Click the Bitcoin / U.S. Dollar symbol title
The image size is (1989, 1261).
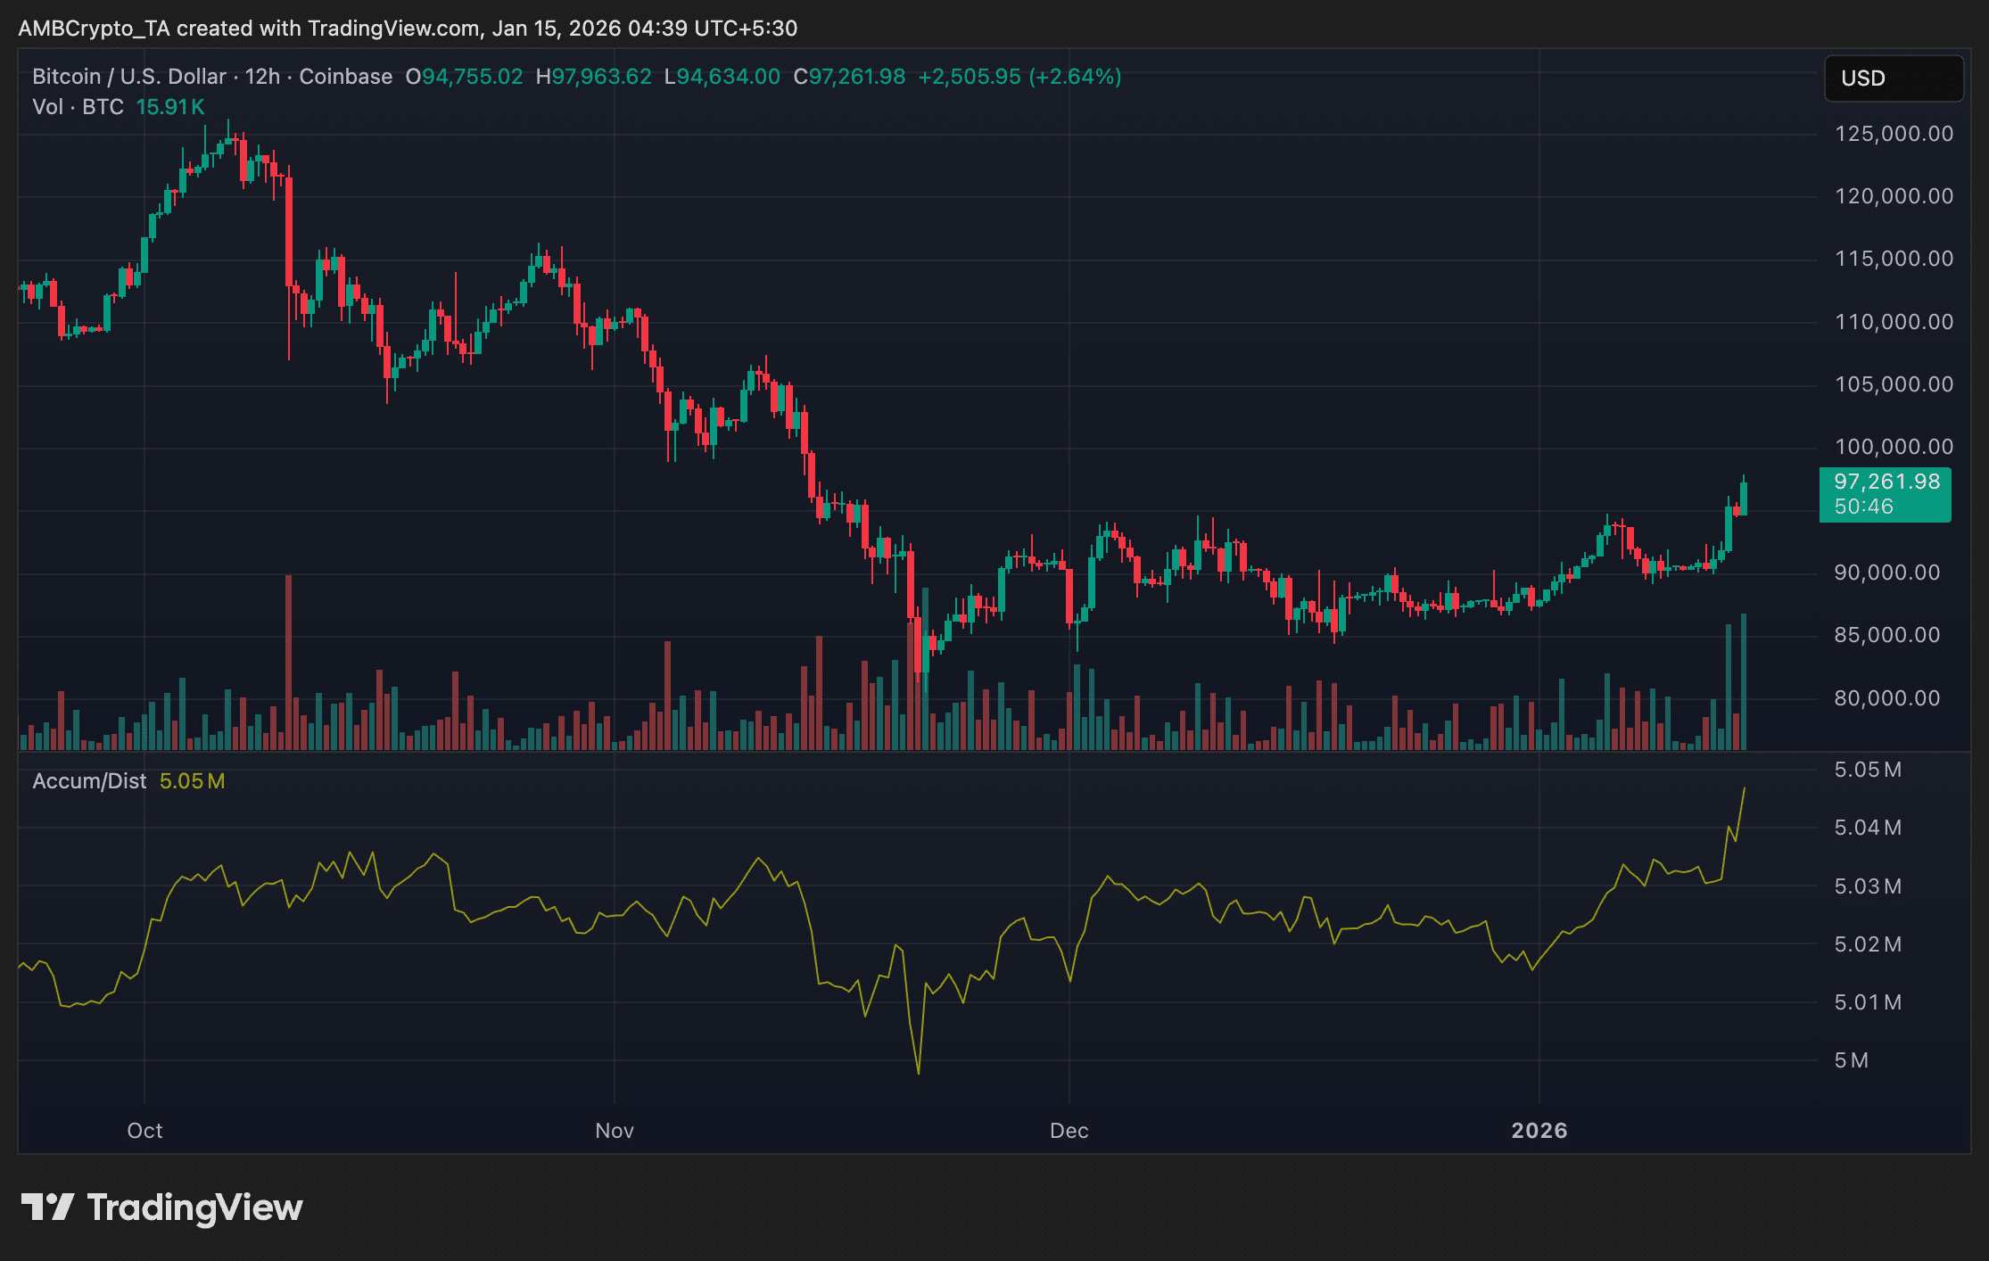(128, 77)
